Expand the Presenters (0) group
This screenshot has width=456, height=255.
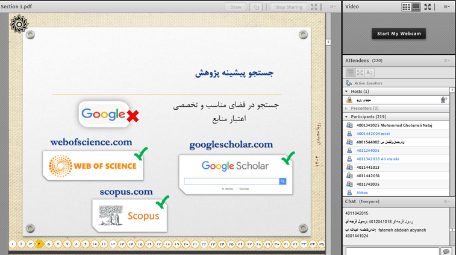coord(347,109)
